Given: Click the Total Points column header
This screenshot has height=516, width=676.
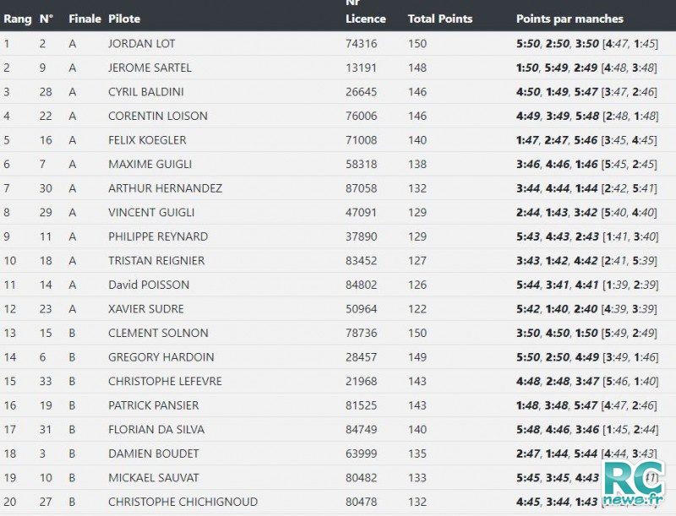Looking at the screenshot, I should pos(440,19).
